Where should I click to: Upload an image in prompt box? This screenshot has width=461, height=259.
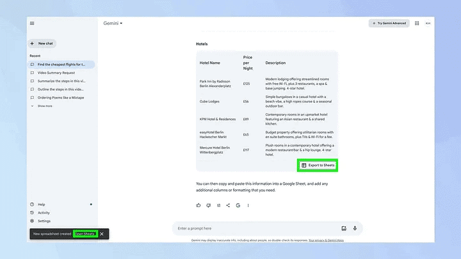point(344,228)
